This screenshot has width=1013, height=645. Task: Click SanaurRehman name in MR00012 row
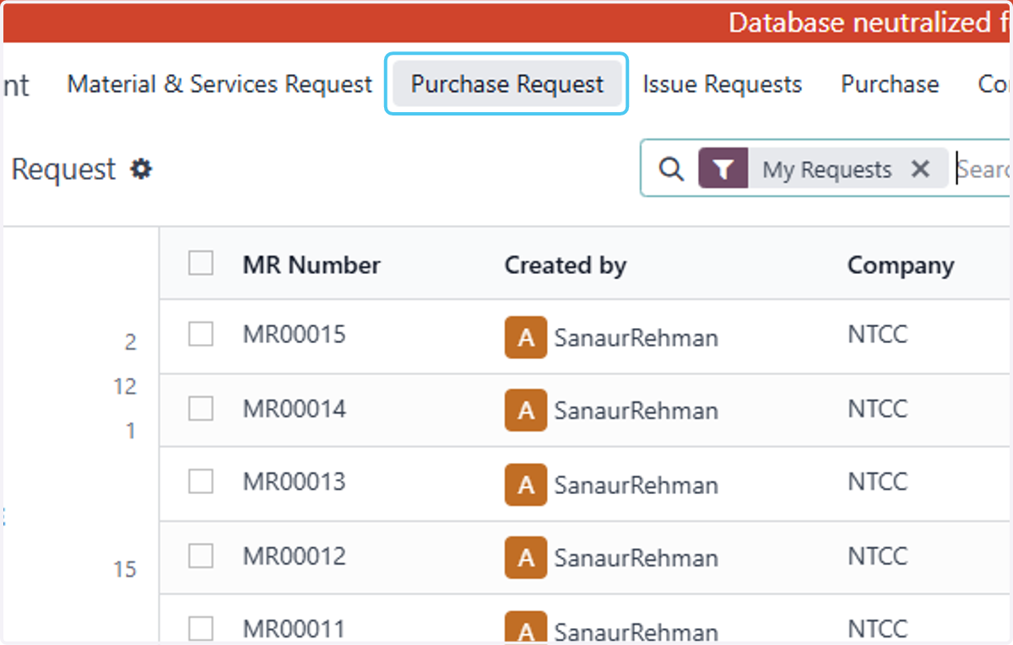(637, 558)
